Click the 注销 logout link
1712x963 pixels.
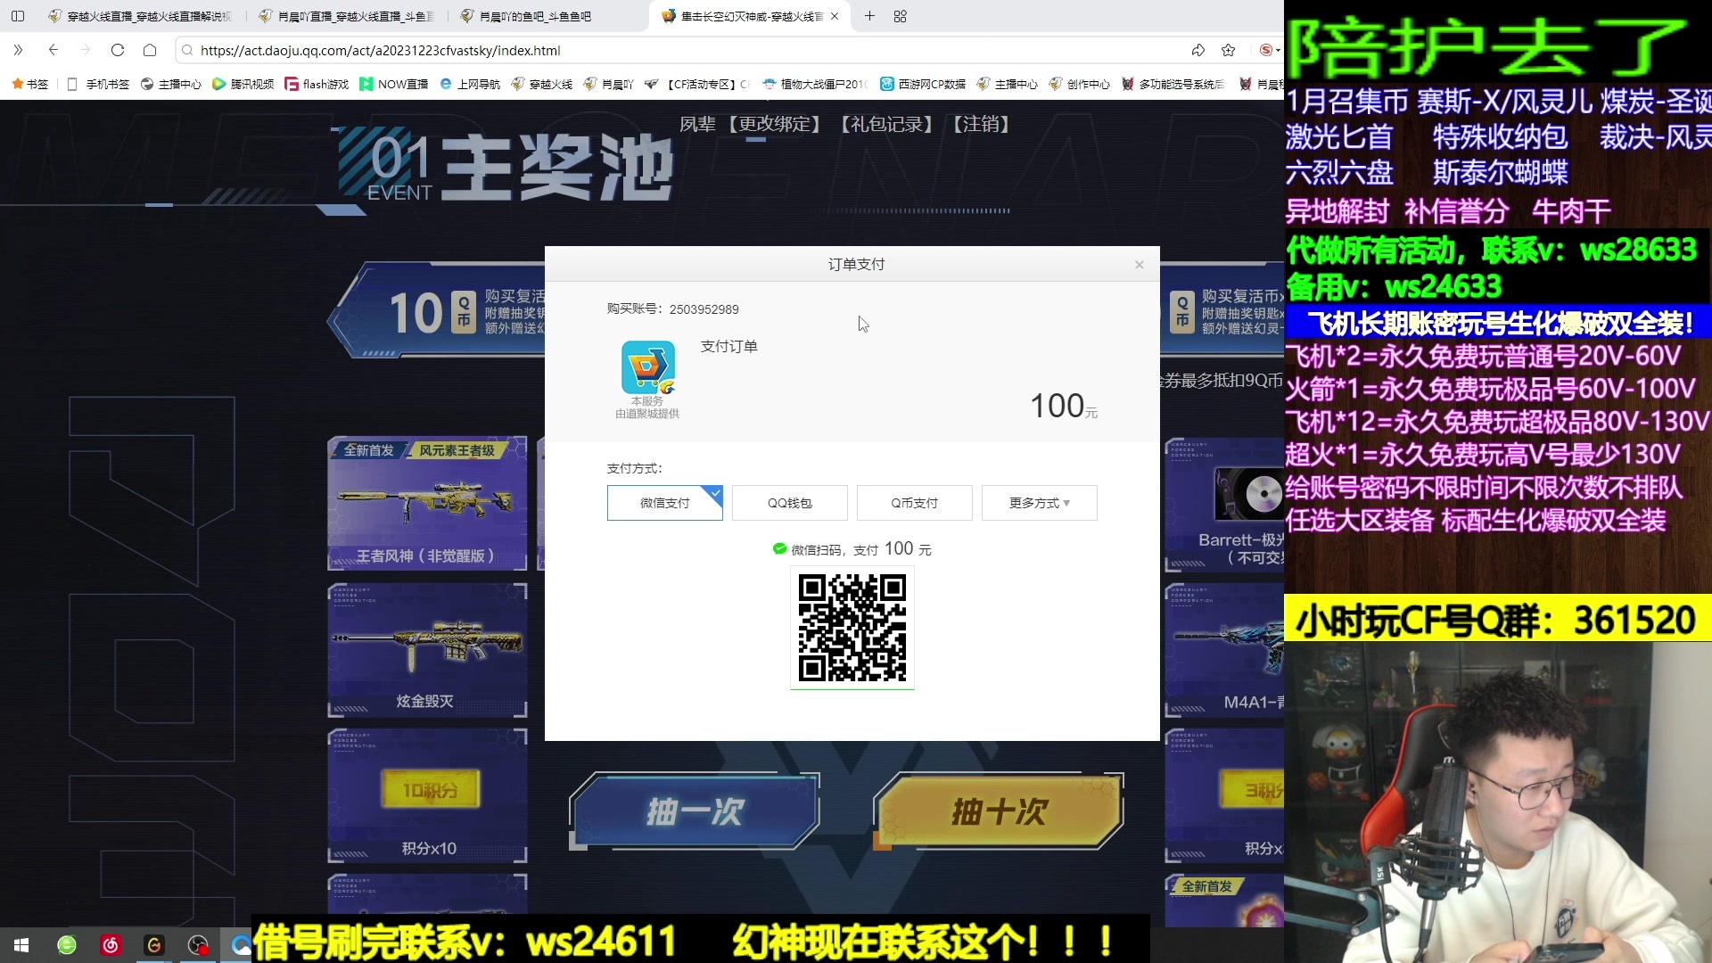click(981, 124)
